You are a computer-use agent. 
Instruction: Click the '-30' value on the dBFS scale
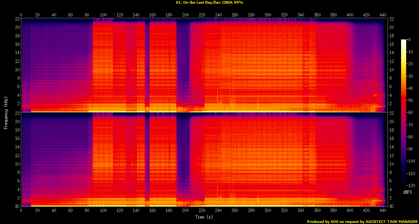point(409,76)
